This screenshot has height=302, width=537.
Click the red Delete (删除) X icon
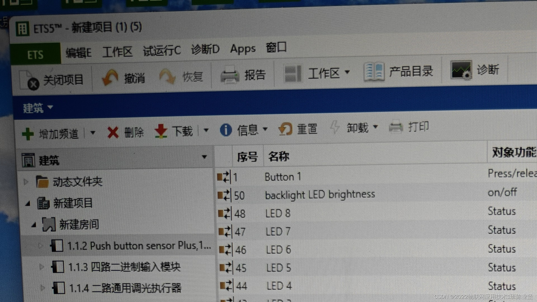point(113,133)
